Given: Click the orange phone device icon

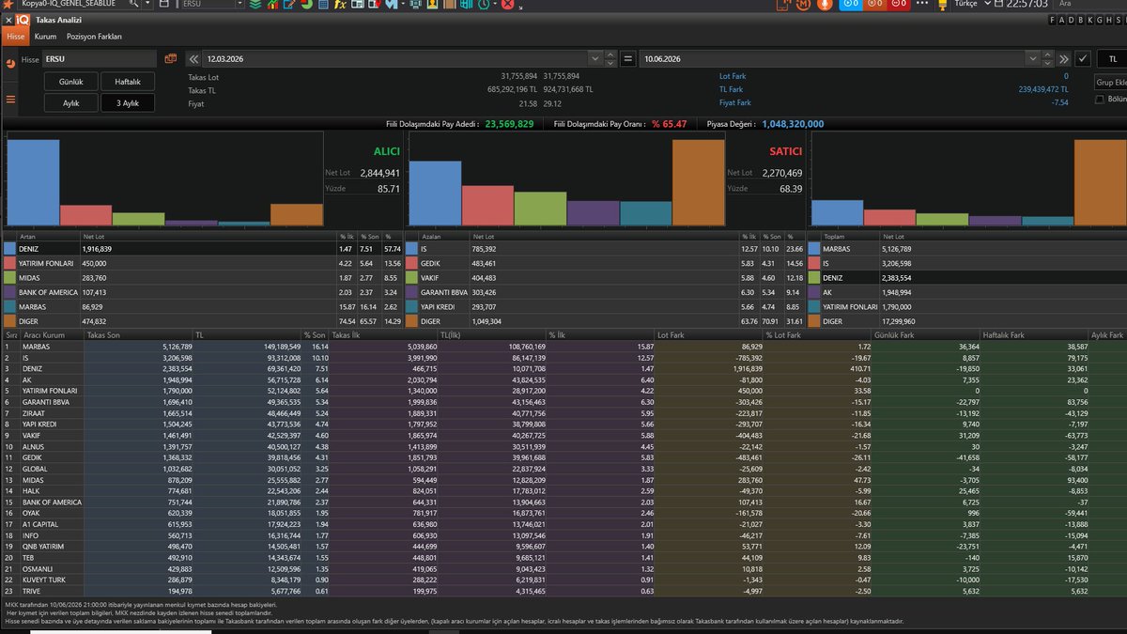Looking at the screenshot, I should tap(783, 4).
